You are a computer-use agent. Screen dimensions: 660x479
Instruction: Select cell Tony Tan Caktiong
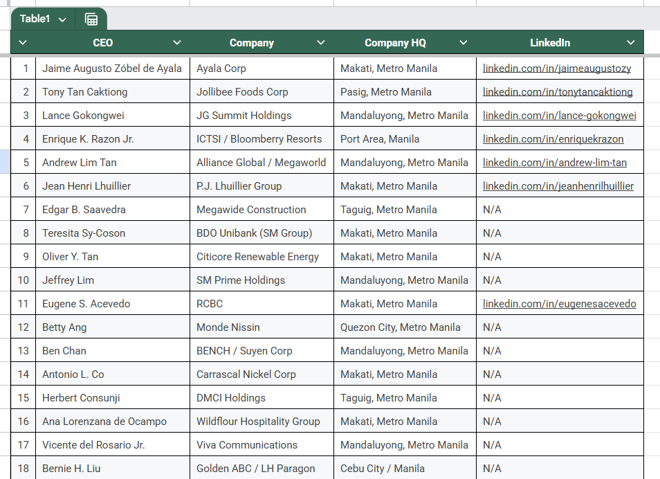pyautogui.click(x=113, y=92)
